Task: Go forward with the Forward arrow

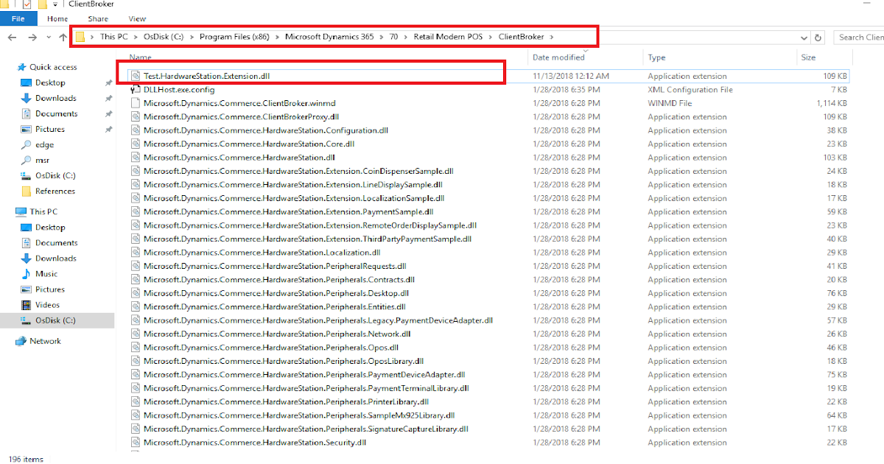Action: (x=32, y=37)
